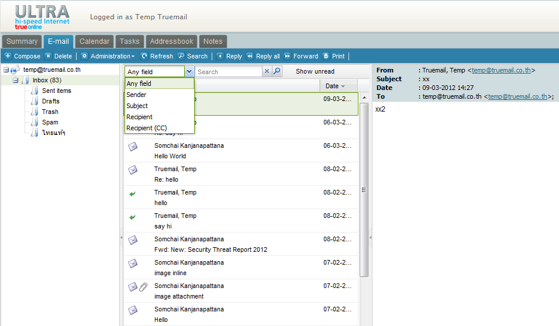Run search with magnifier beside search box
Screen dimensions: 559x326
[x=277, y=71]
